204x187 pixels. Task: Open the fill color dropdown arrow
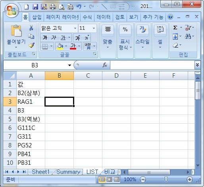click(x=66, y=46)
